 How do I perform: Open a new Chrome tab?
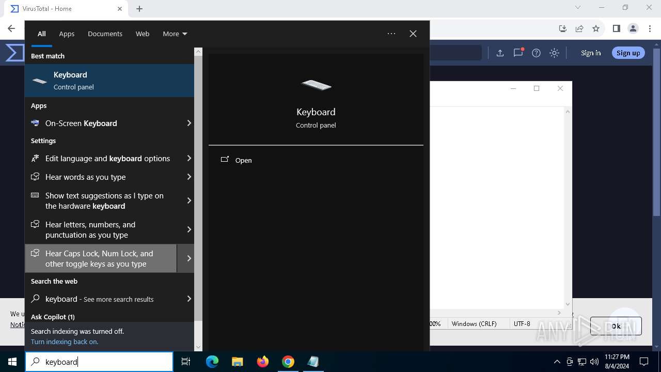coord(139,9)
